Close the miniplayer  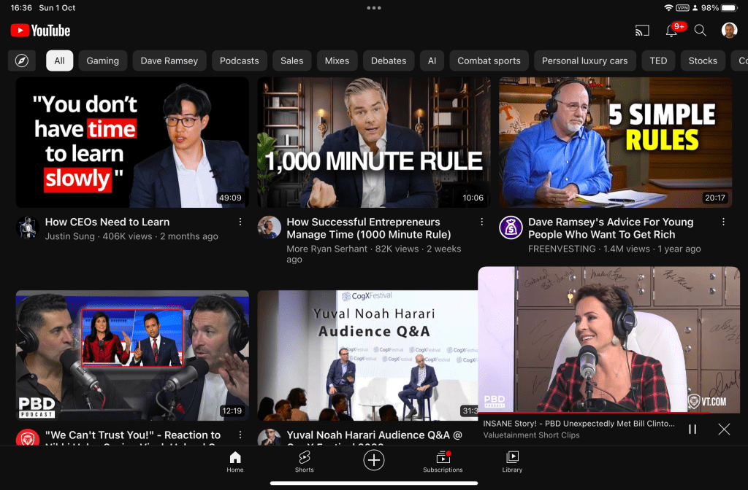pyautogui.click(x=724, y=429)
